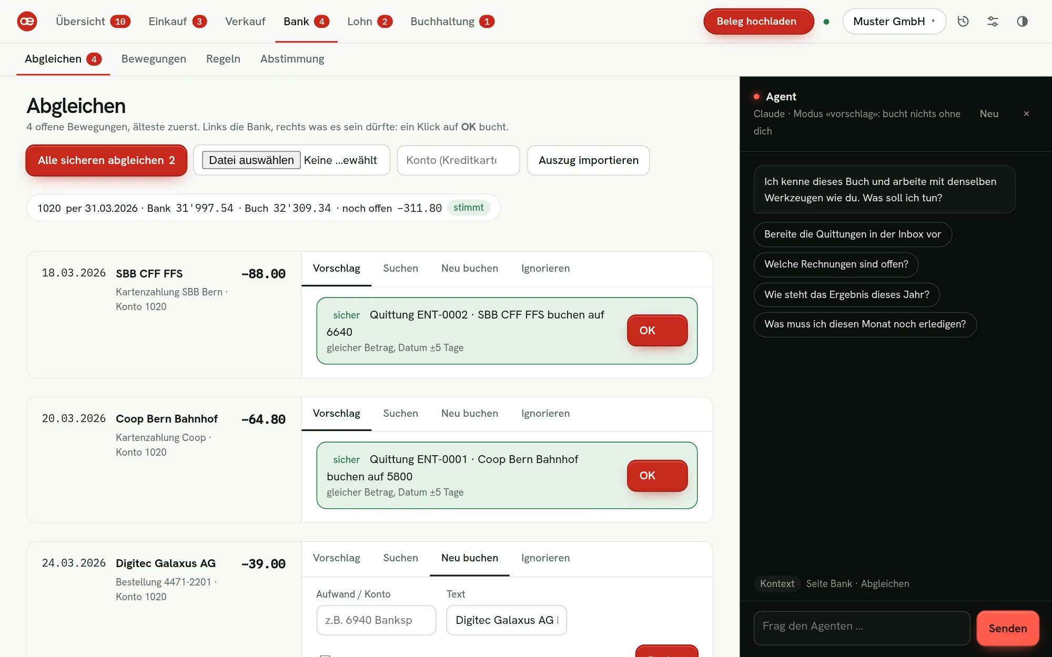1052x657 pixels.
Task: Switch to the Regeln sub-tab
Action: tap(223, 59)
